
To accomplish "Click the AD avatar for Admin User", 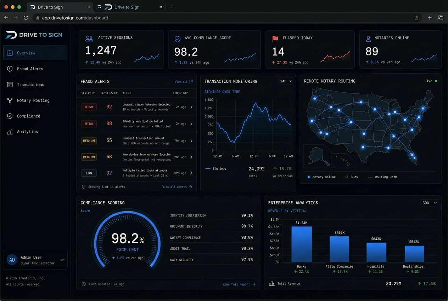I will [x=12, y=260].
